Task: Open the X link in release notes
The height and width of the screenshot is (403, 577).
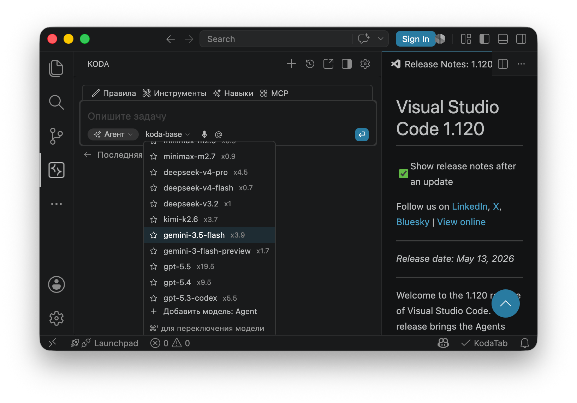Action: (x=496, y=206)
